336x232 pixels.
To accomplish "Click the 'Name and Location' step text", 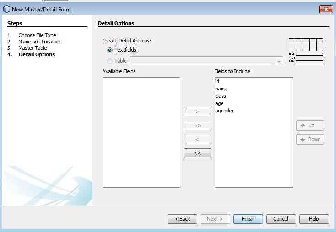I will point(39,42).
